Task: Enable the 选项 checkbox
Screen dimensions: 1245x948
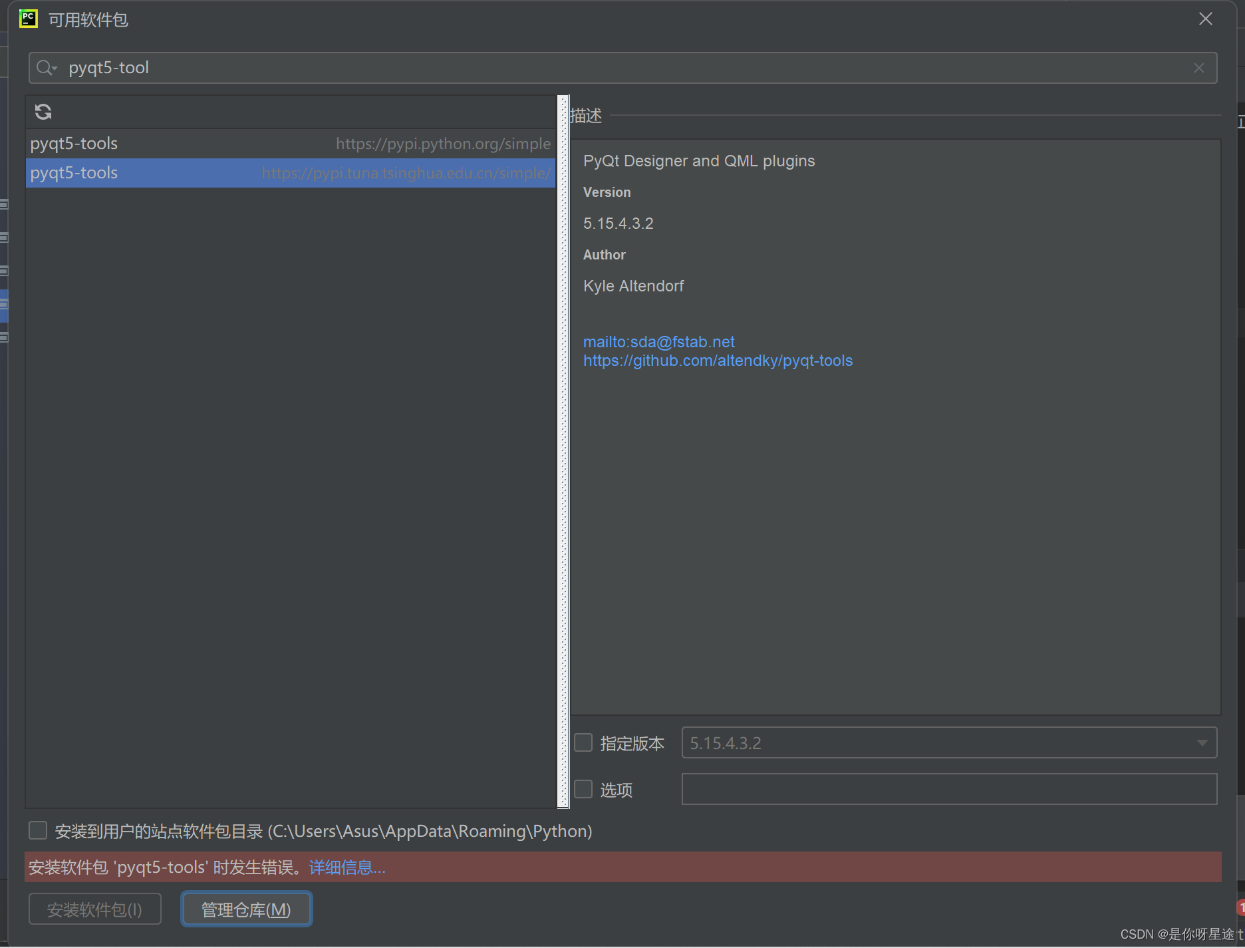Action: point(583,789)
